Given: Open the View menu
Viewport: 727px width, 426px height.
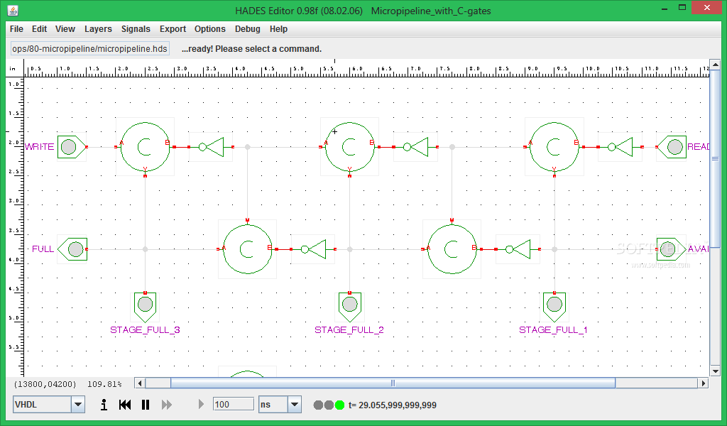Looking at the screenshot, I should coord(65,28).
